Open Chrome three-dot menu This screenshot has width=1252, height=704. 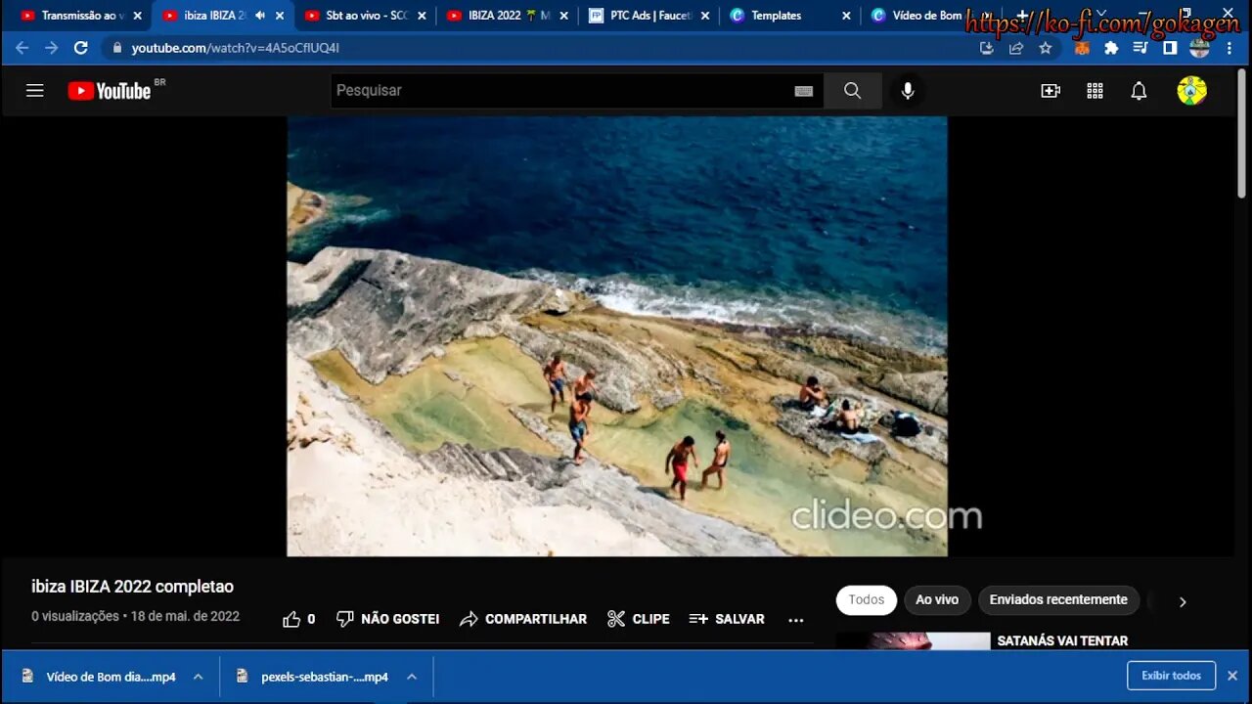(x=1230, y=48)
